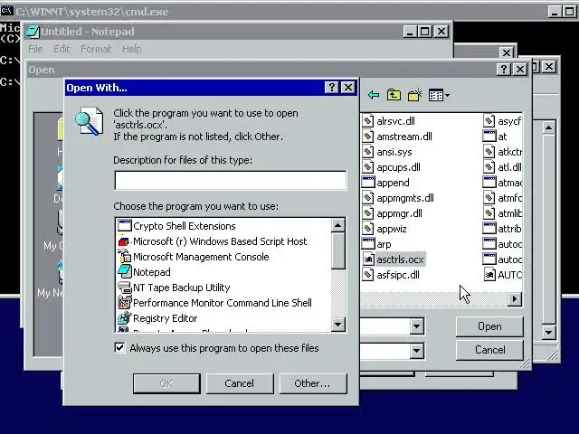Screen dimensions: 579x434
Task: Click the asctrls.ocx file icon
Action: [368, 259]
